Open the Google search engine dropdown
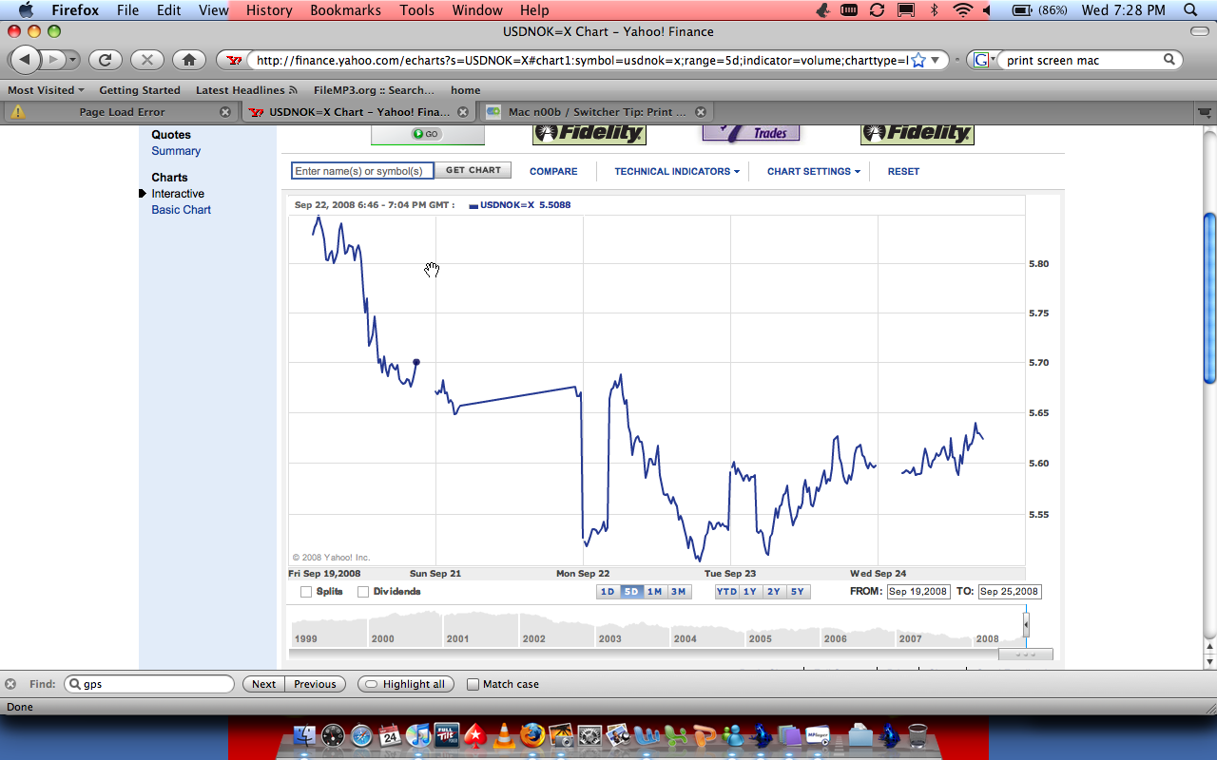This screenshot has height=760, width=1217. (x=983, y=60)
